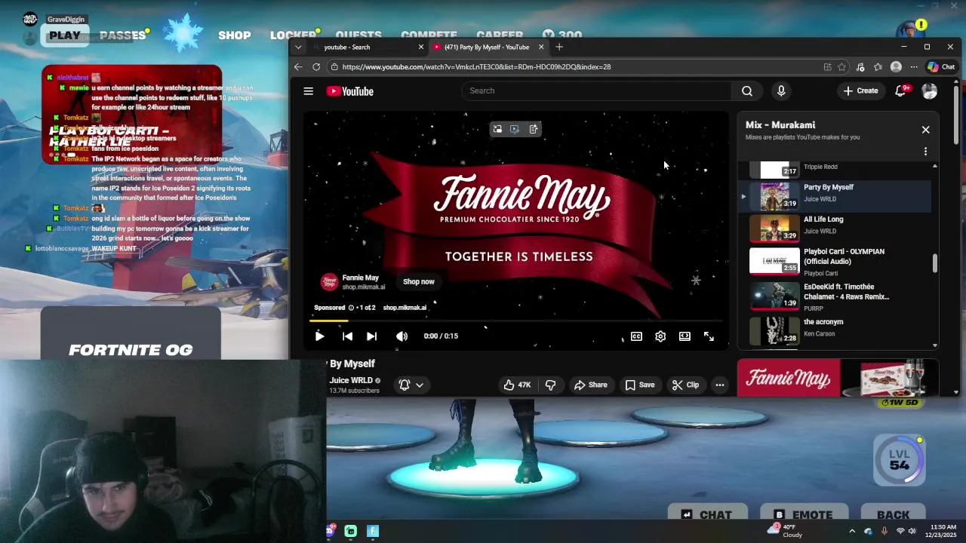Open YouTube notifications bell
The width and height of the screenshot is (966, 543).
pyautogui.click(x=900, y=91)
